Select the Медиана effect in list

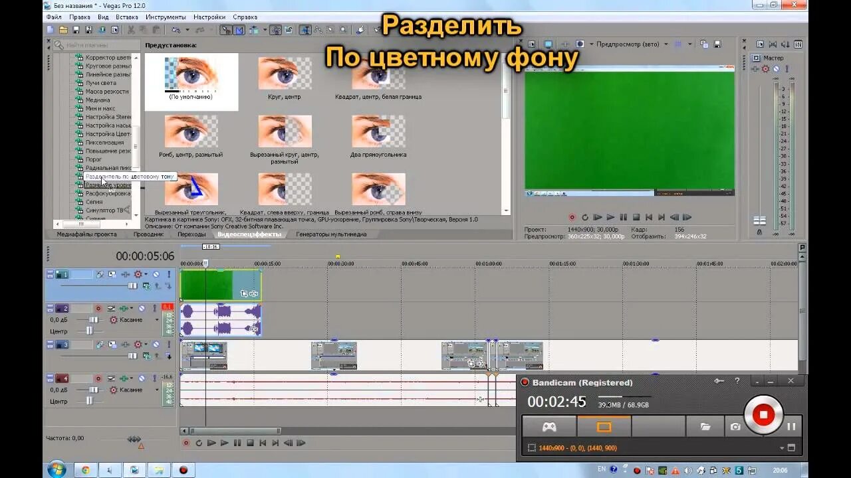tap(98, 100)
